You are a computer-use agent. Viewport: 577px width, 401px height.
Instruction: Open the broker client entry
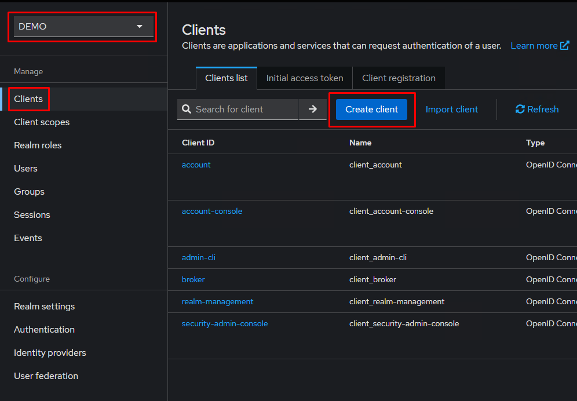point(193,279)
